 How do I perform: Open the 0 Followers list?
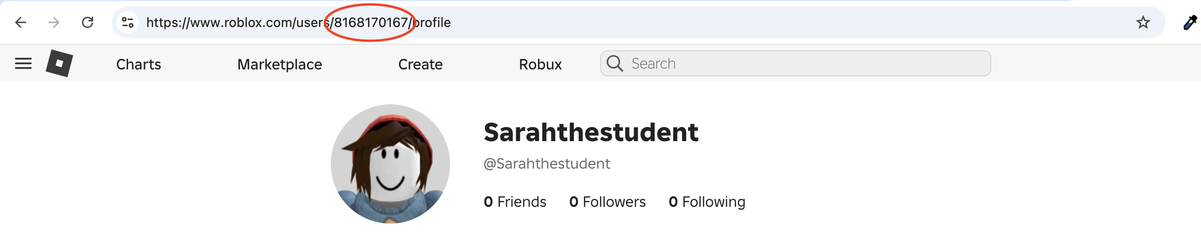(607, 202)
